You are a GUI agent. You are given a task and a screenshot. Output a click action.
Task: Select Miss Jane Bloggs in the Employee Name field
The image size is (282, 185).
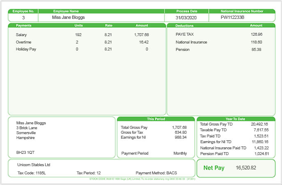(68, 18)
